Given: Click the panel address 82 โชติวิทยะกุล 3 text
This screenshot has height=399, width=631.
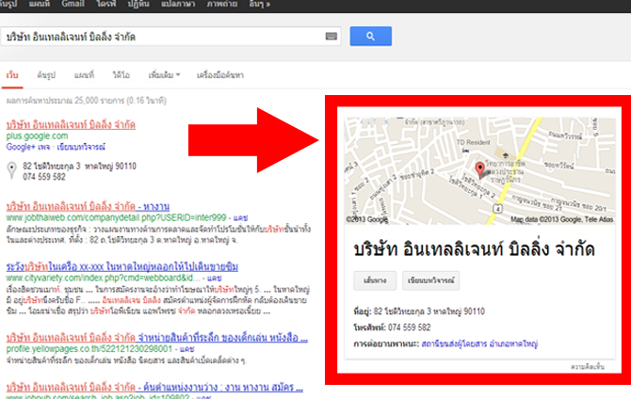Looking at the screenshot, I should click(429, 311).
